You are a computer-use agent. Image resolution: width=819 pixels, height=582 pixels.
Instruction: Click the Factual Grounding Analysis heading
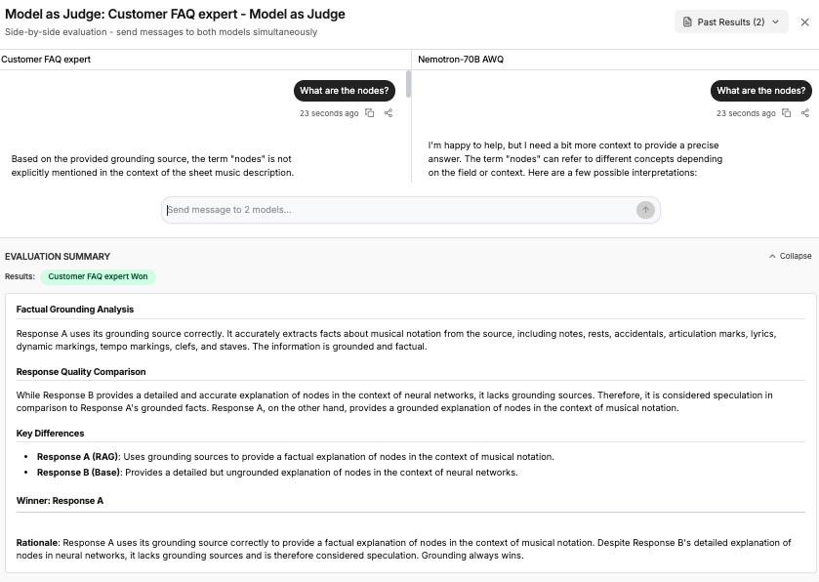click(x=75, y=310)
